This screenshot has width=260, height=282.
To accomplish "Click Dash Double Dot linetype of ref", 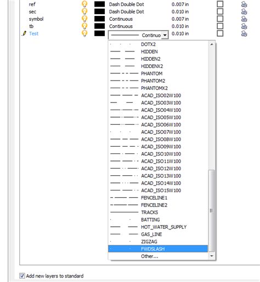I will pos(127,4).
